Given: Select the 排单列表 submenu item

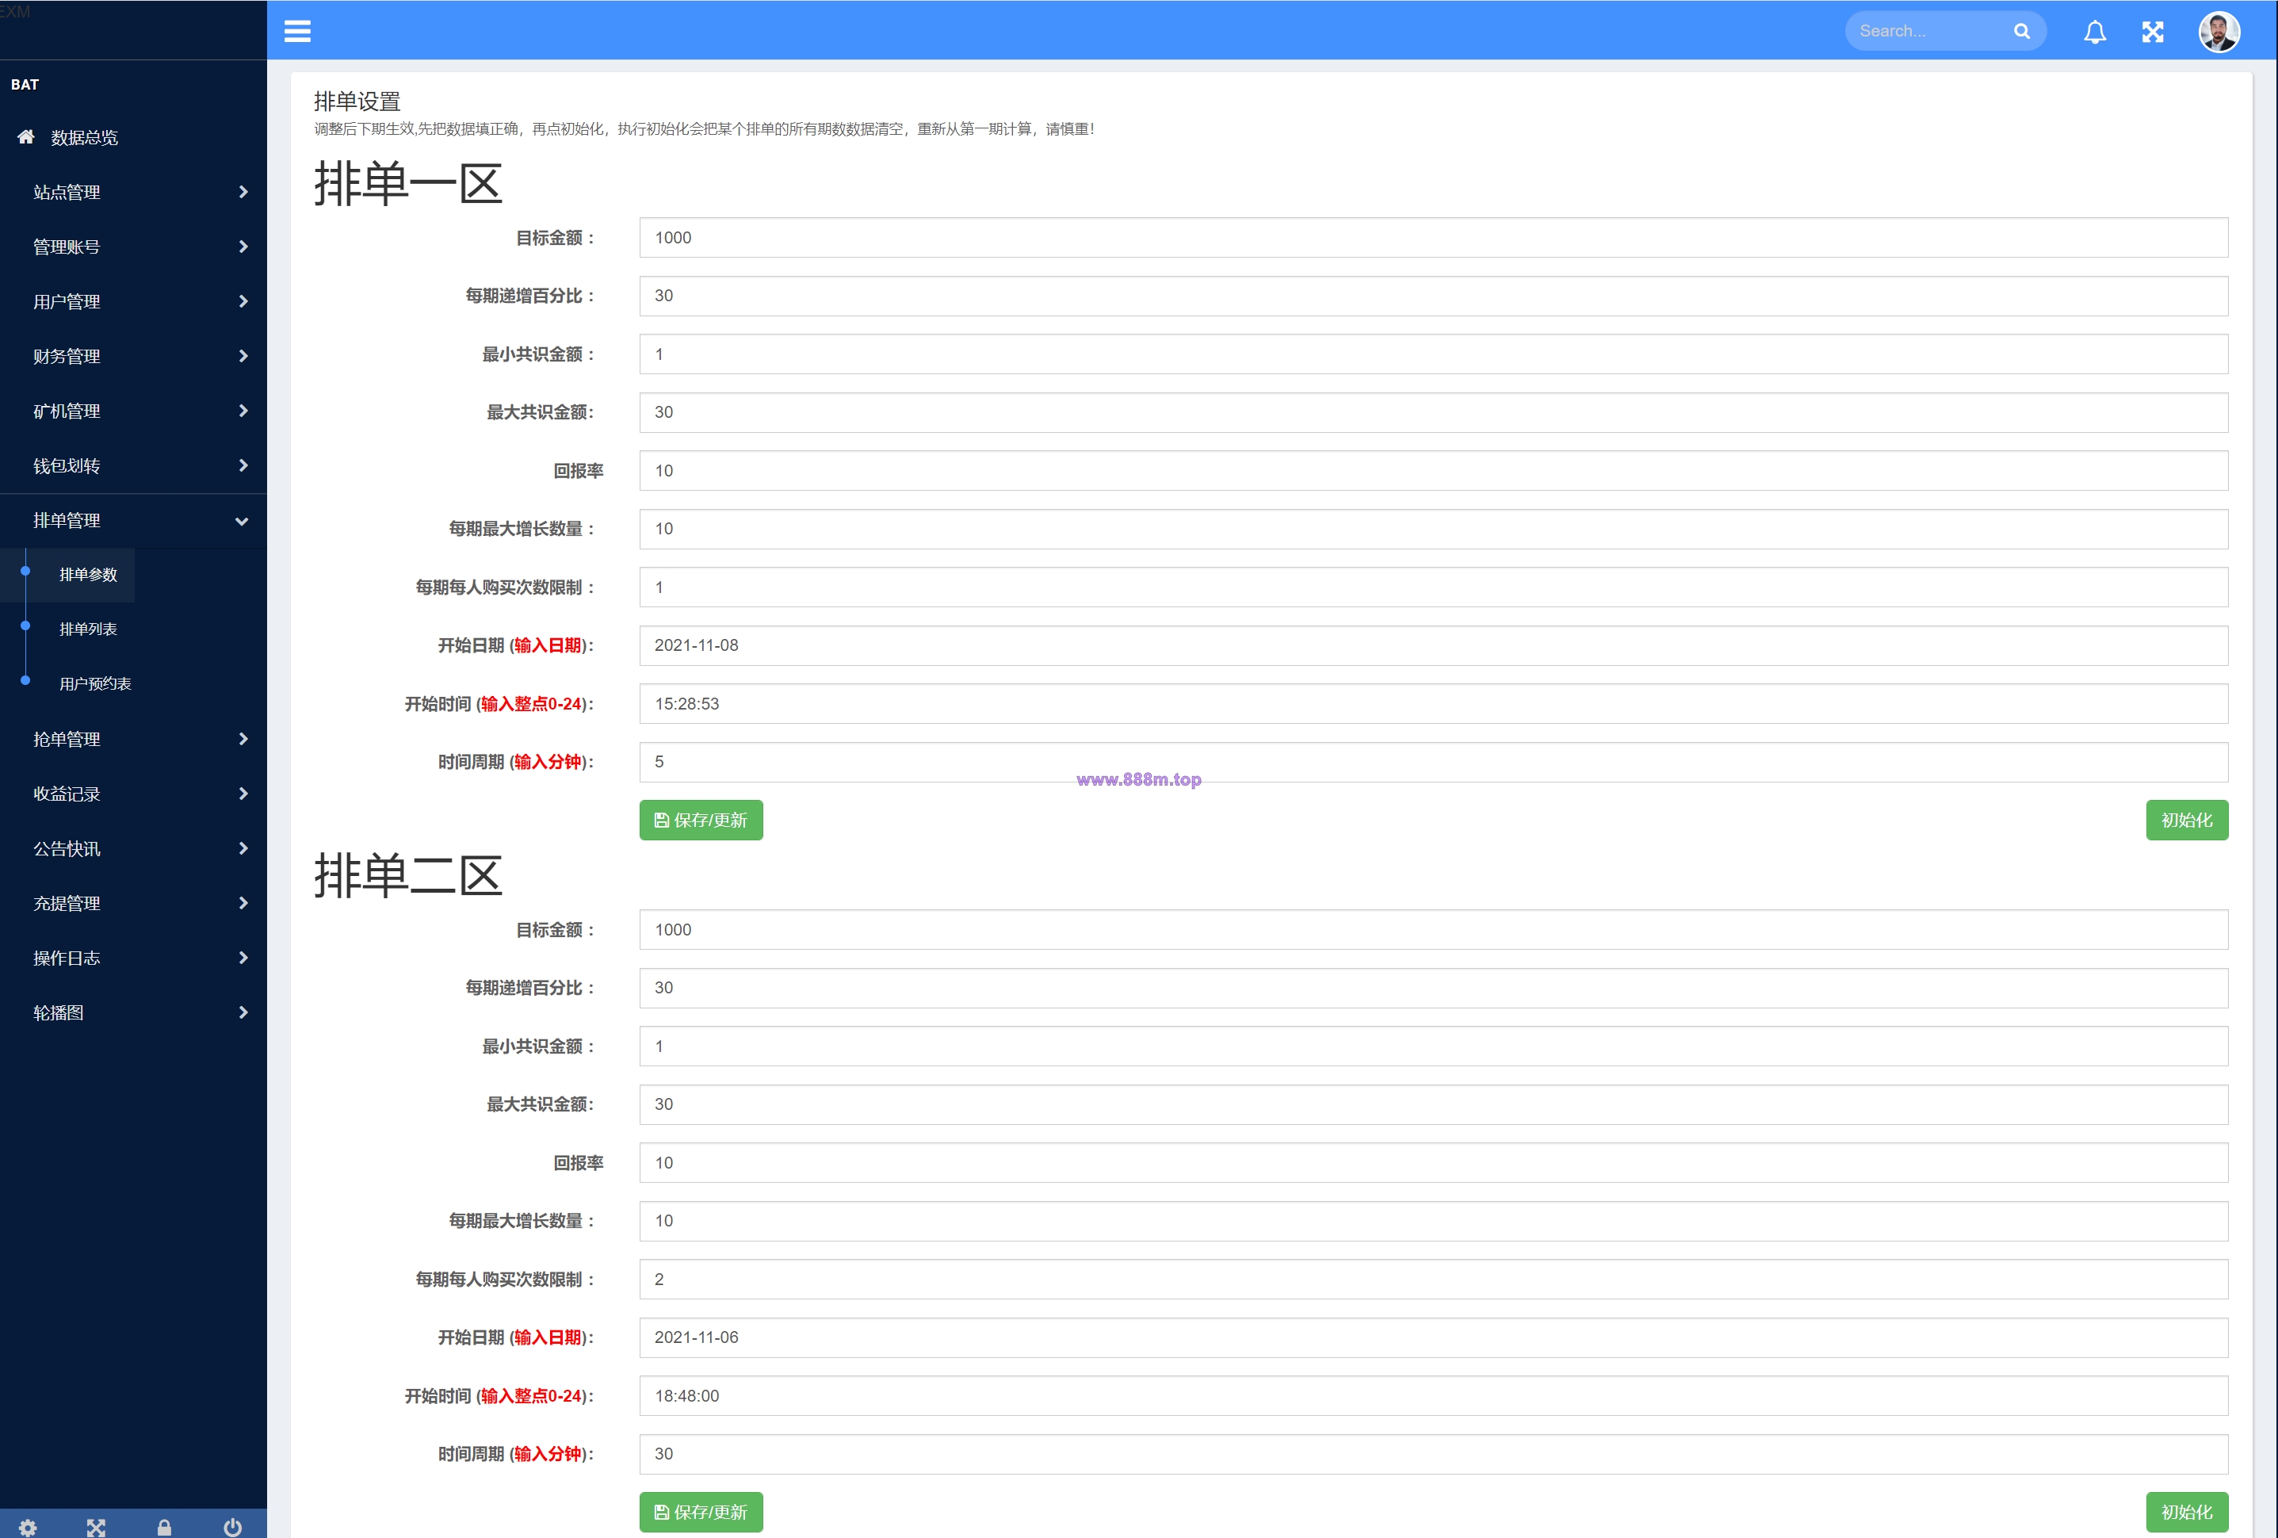Looking at the screenshot, I should [x=88, y=629].
